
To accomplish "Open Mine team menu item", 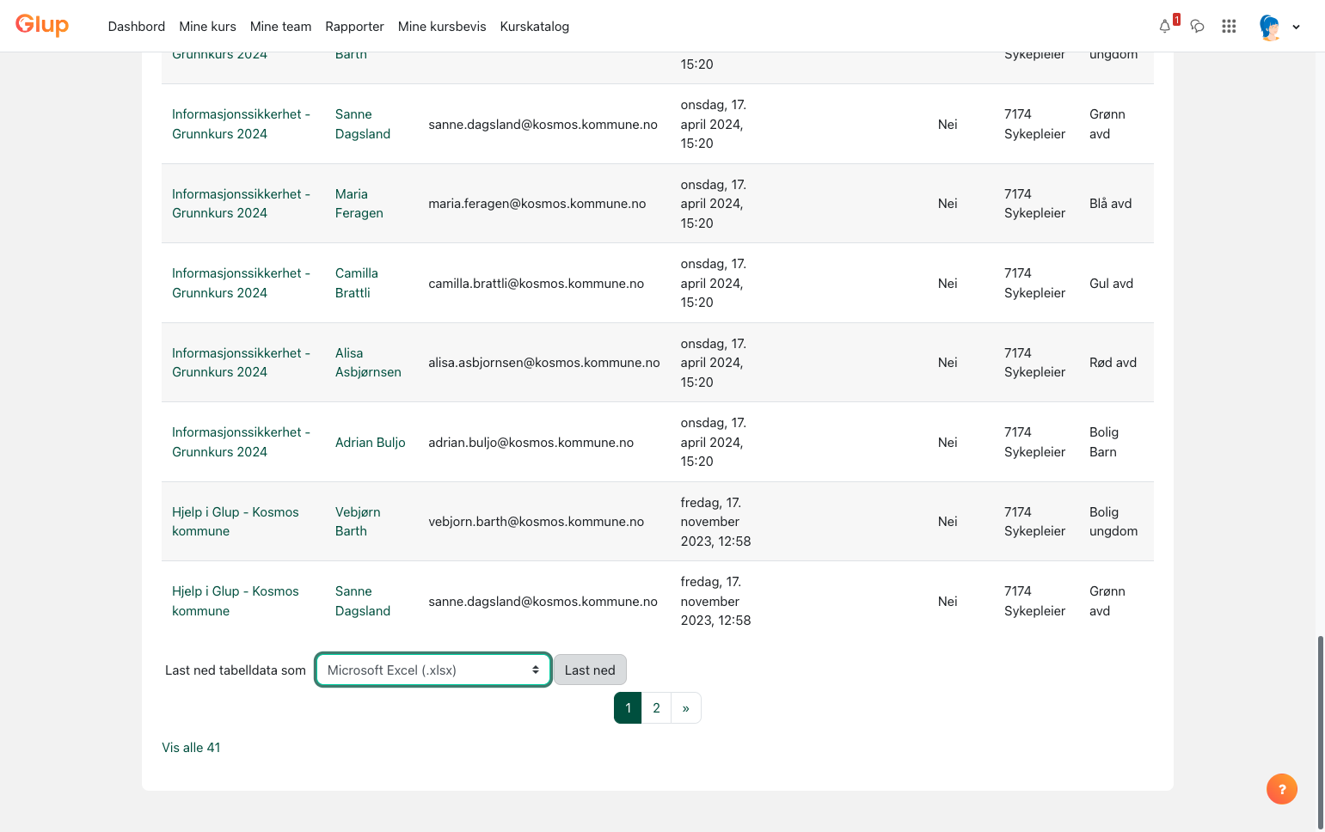I will point(281,27).
